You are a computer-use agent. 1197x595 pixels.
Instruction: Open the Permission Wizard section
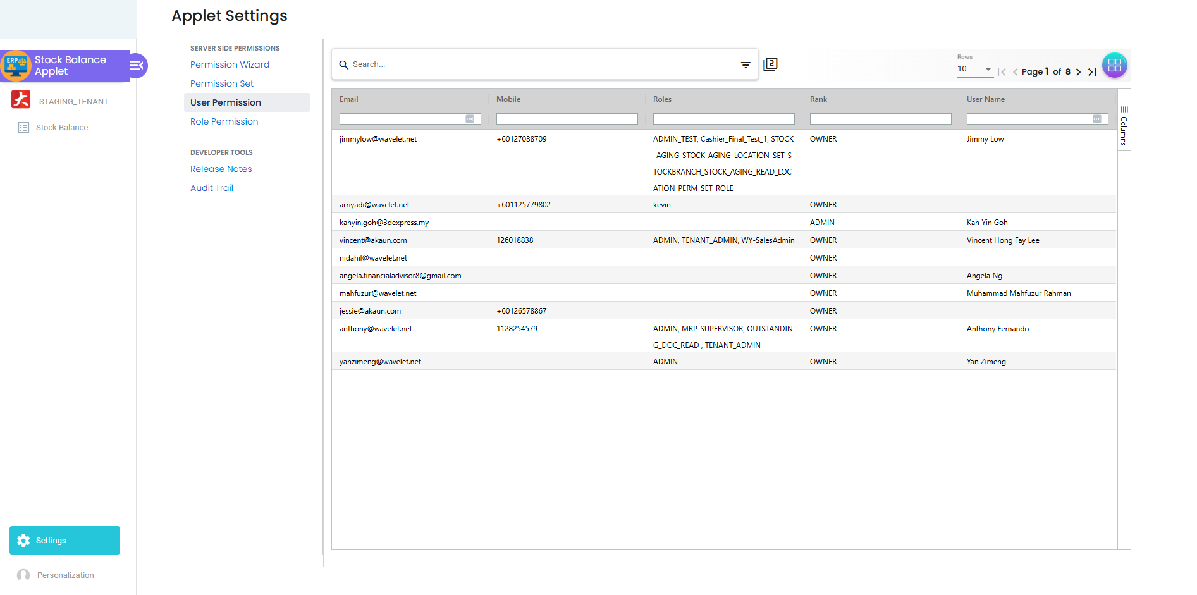click(230, 64)
